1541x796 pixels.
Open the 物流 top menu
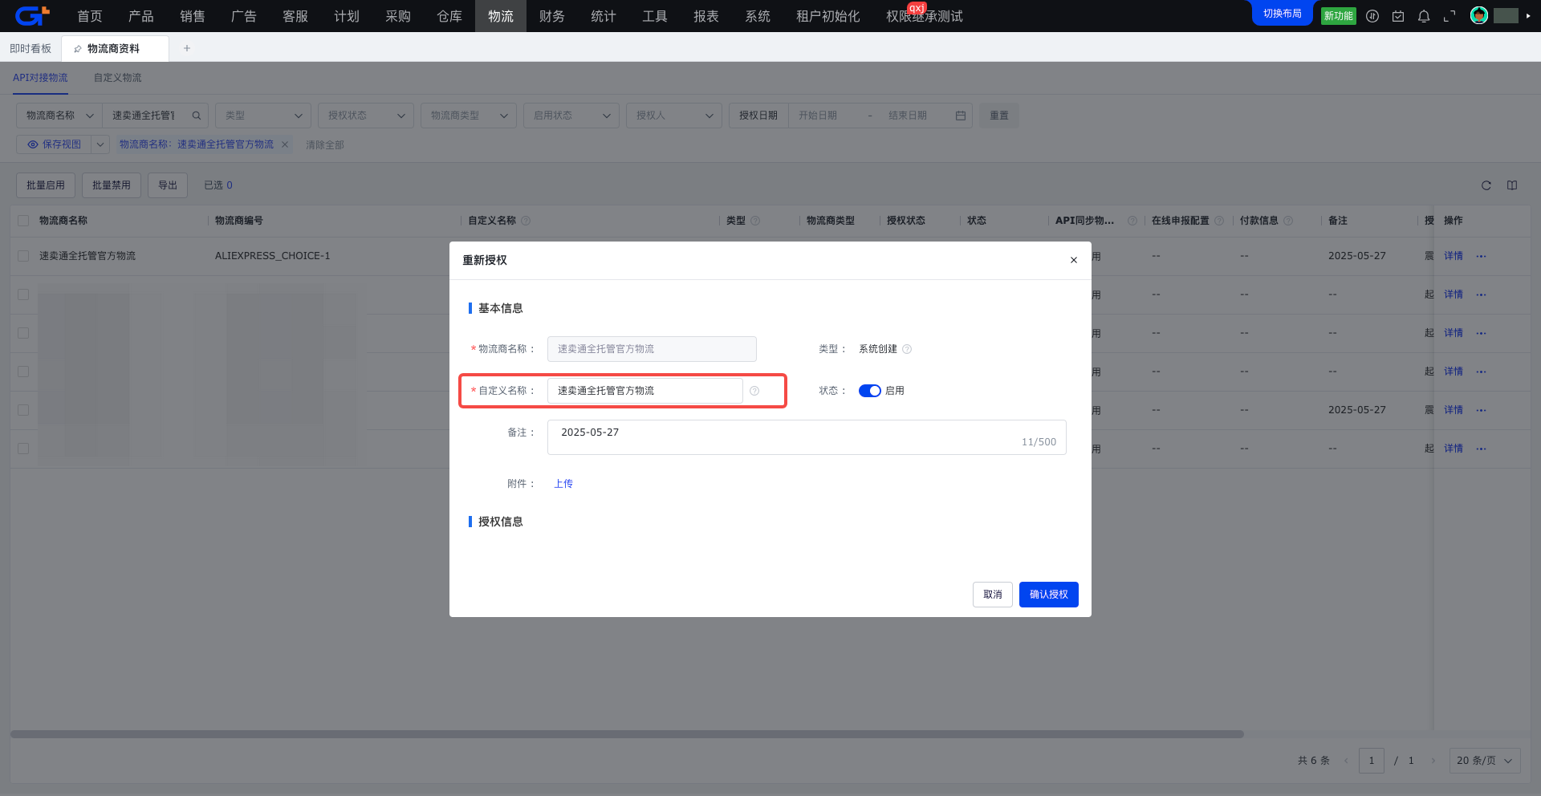point(501,16)
